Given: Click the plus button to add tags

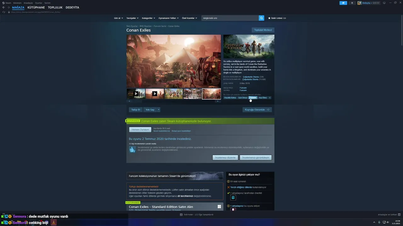Looking at the screenshot, I should point(270,98).
